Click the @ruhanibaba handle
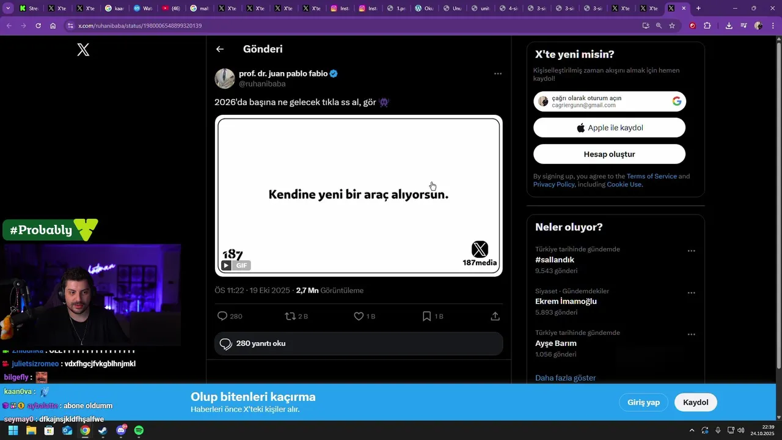The image size is (782, 440). click(x=262, y=84)
